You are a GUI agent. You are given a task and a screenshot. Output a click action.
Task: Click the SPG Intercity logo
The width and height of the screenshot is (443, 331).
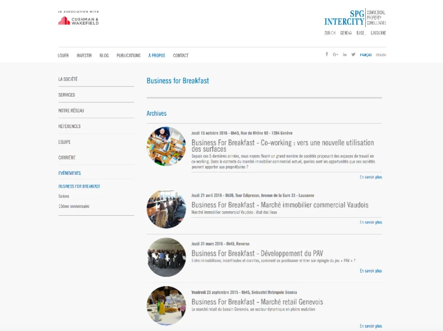(x=355, y=18)
